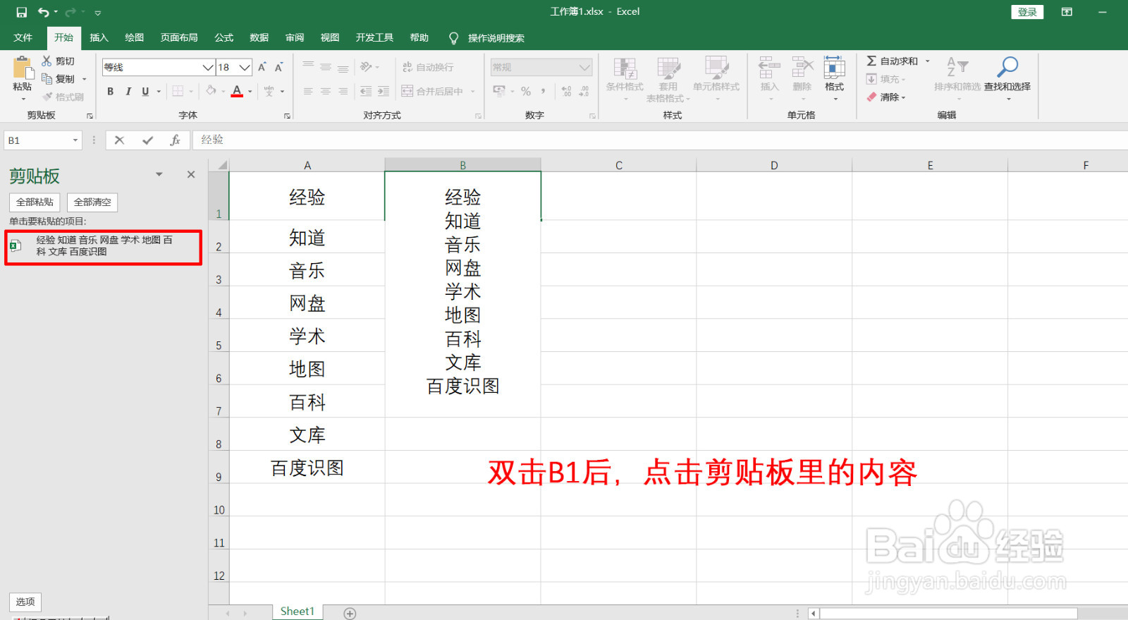Viewport: 1128px width, 620px height.
Task: Click the Format as Table icon
Action: tap(668, 69)
